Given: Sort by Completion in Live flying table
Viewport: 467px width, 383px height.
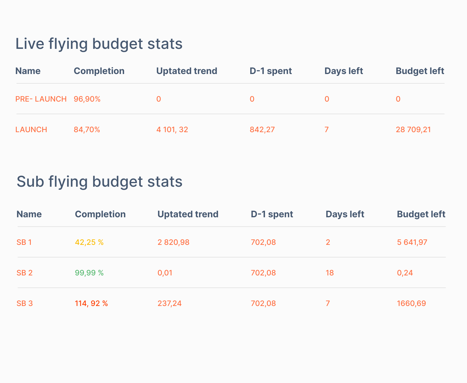Looking at the screenshot, I should [x=99, y=71].
